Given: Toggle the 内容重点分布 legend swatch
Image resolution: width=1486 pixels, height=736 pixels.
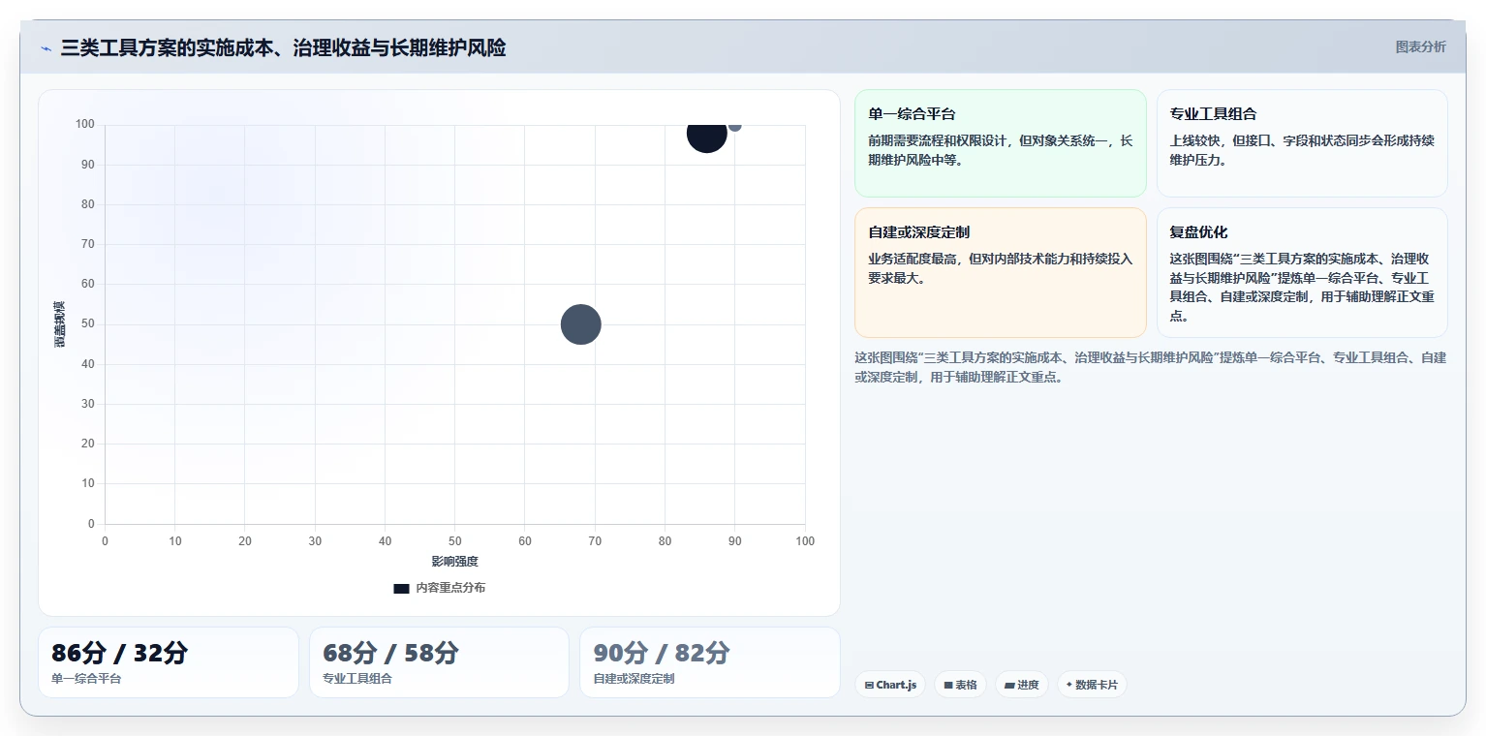Looking at the screenshot, I should [x=401, y=588].
